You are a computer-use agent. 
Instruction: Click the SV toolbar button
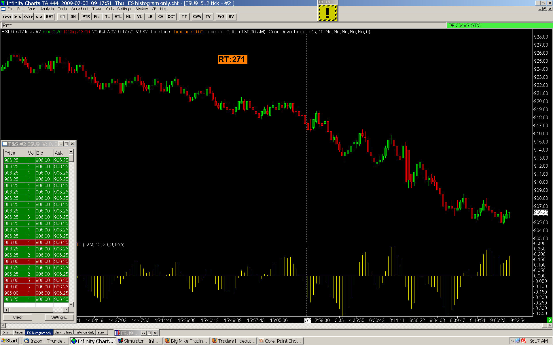pyautogui.click(x=231, y=17)
